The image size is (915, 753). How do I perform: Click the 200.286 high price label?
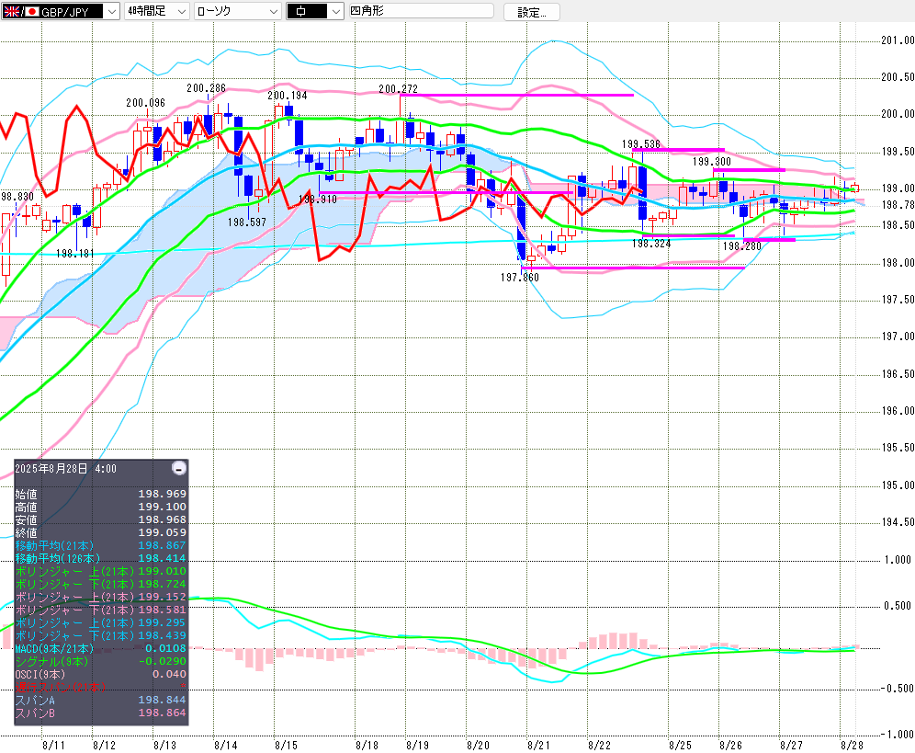[206, 88]
